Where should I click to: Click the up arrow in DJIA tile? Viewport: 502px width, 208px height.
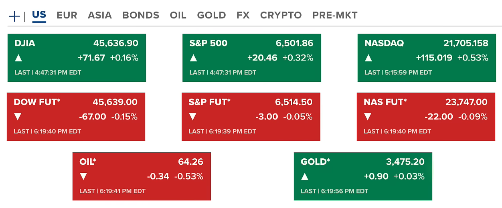[x=18, y=58]
